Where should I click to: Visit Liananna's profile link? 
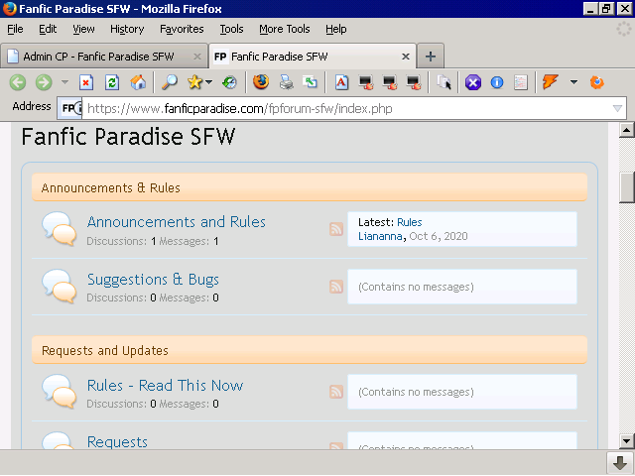pos(380,236)
